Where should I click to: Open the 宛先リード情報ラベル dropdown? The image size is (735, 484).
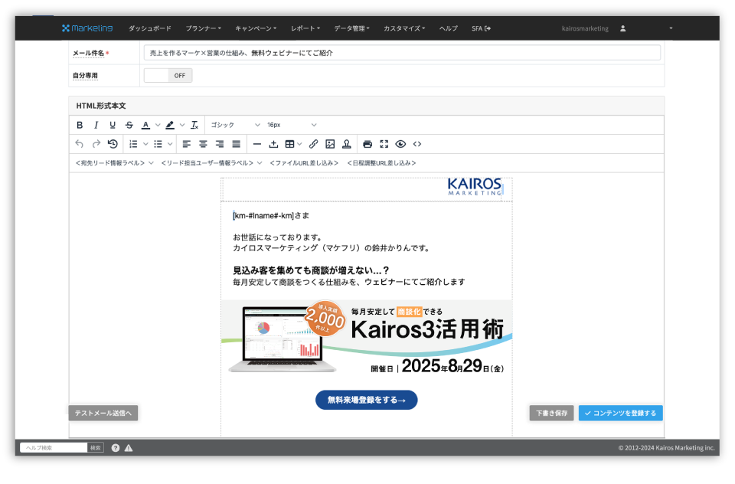tap(114, 163)
